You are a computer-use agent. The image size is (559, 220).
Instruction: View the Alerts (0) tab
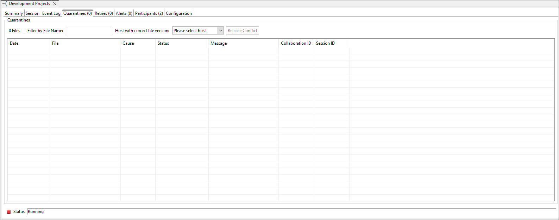[124, 13]
